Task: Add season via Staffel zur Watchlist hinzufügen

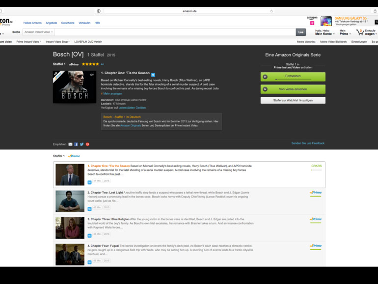Action: (293, 100)
